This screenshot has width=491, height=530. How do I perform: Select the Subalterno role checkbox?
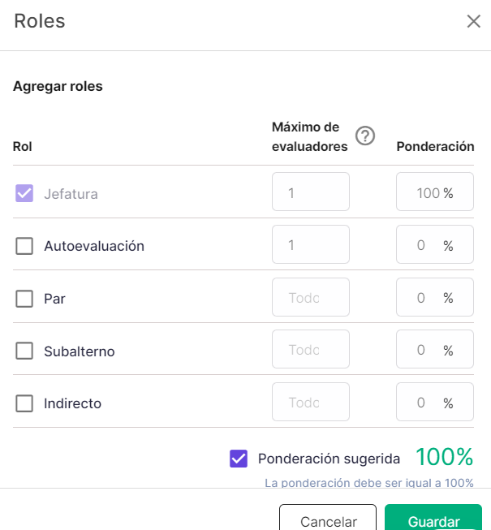point(24,351)
